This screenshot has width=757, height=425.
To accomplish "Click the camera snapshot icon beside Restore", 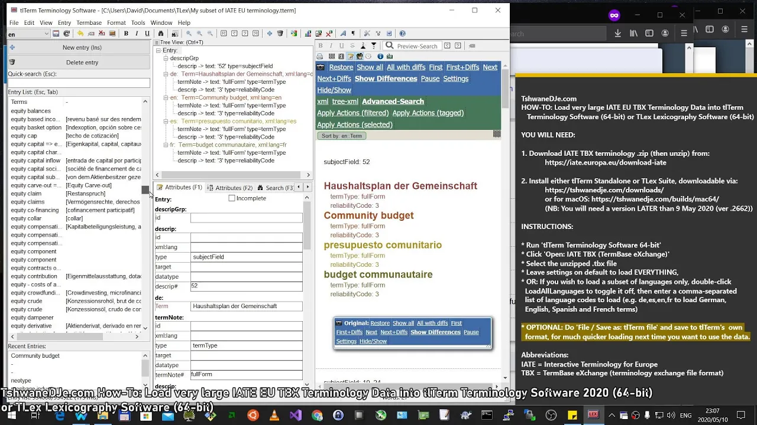I will [x=321, y=67].
